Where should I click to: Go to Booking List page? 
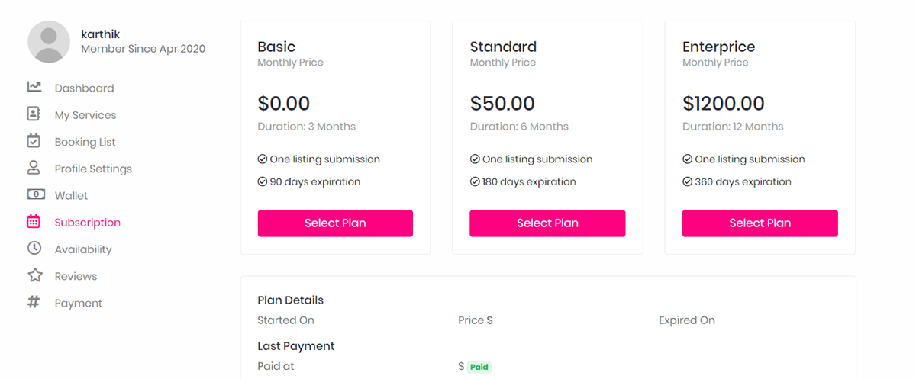pyautogui.click(x=85, y=142)
